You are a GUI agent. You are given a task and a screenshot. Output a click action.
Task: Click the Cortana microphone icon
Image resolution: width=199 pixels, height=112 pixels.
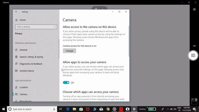[54, 109]
